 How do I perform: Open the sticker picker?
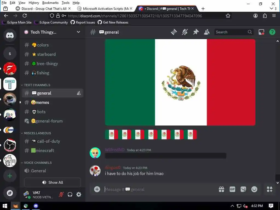[x=243, y=189]
